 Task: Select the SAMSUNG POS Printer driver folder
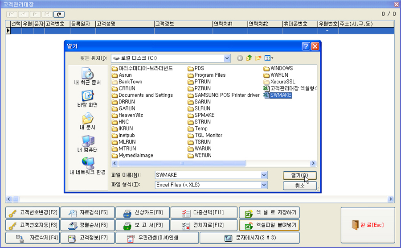pyautogui.click(x=224, y=95)
